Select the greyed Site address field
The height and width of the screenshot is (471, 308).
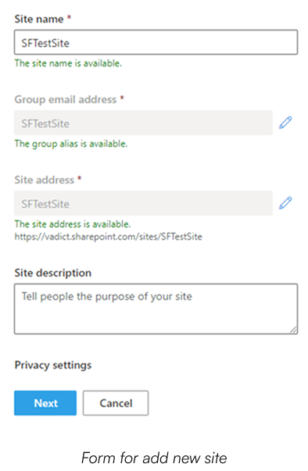tap(143, 203)
